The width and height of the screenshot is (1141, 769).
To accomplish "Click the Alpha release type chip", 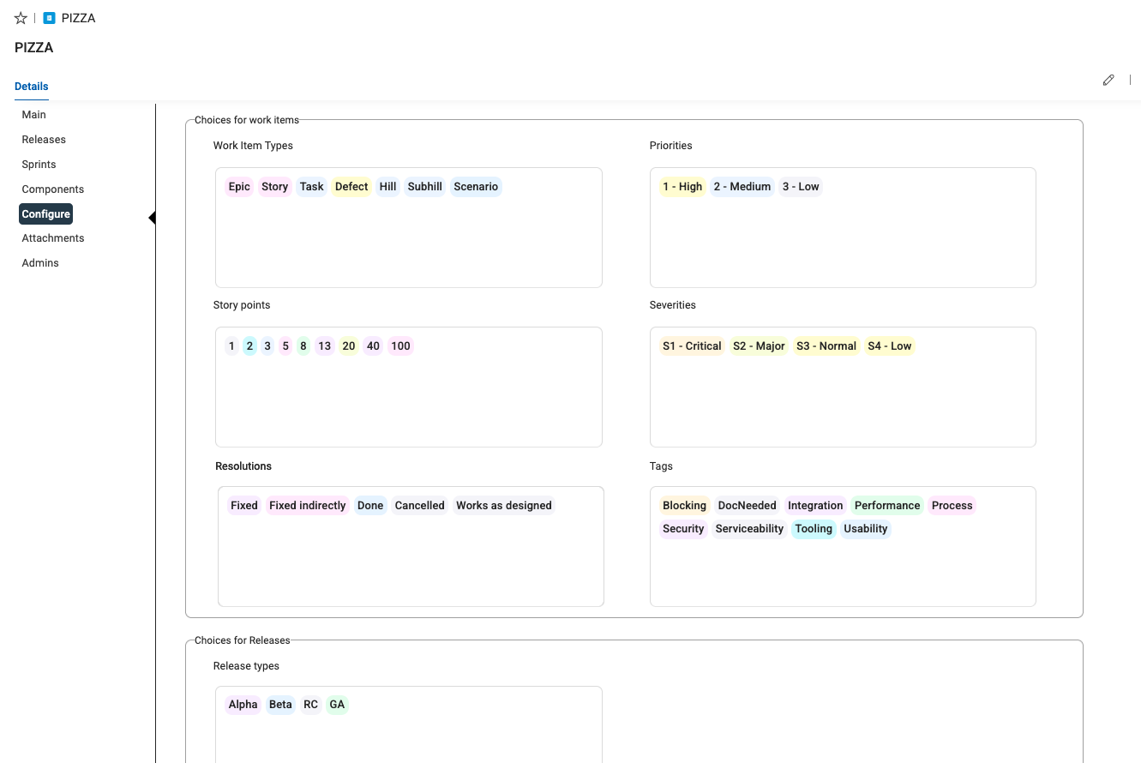I will point(243,705).
